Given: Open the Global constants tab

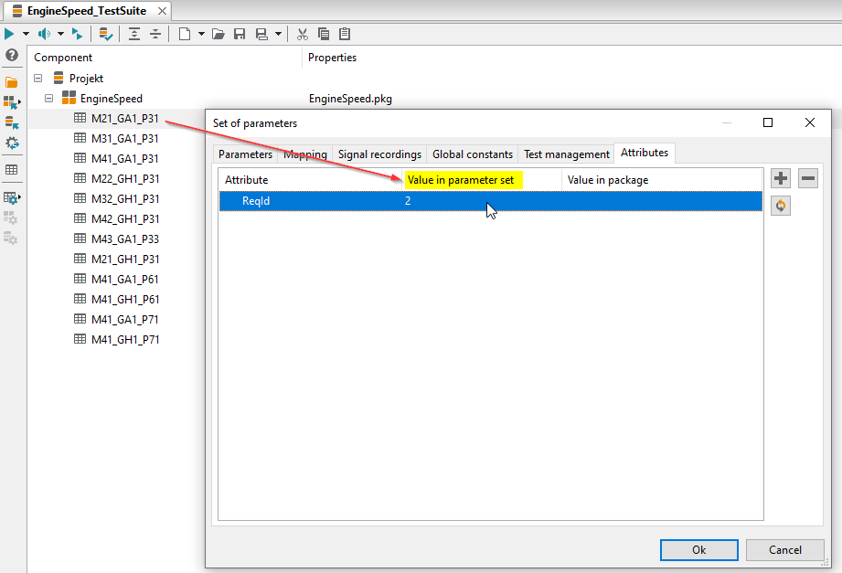Looking at the screenshot, I should click(472, 154).
